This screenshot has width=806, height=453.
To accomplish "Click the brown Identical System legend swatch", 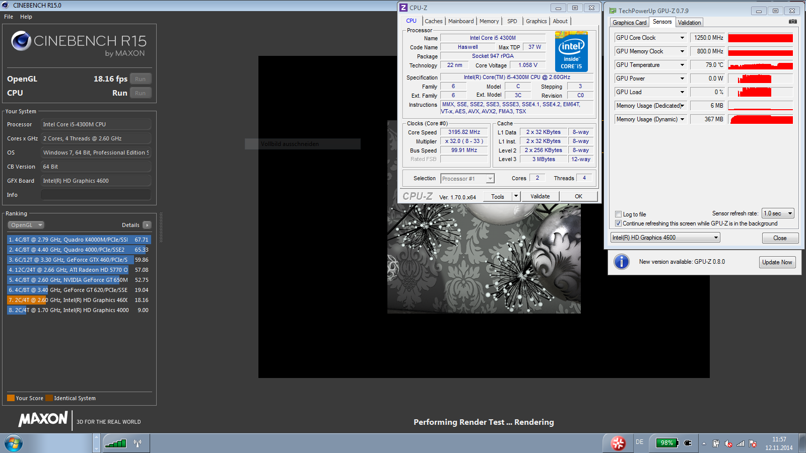I will tap(49, 398).
